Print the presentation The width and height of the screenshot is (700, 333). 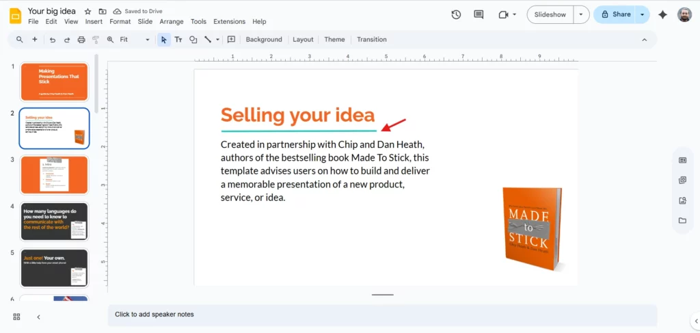click(x=81, y=40)
